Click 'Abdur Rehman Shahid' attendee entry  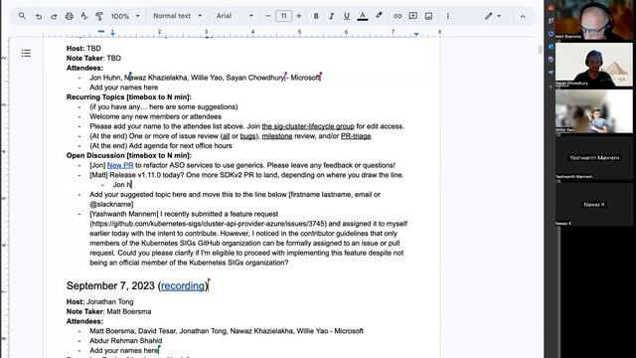coord(126,340)
